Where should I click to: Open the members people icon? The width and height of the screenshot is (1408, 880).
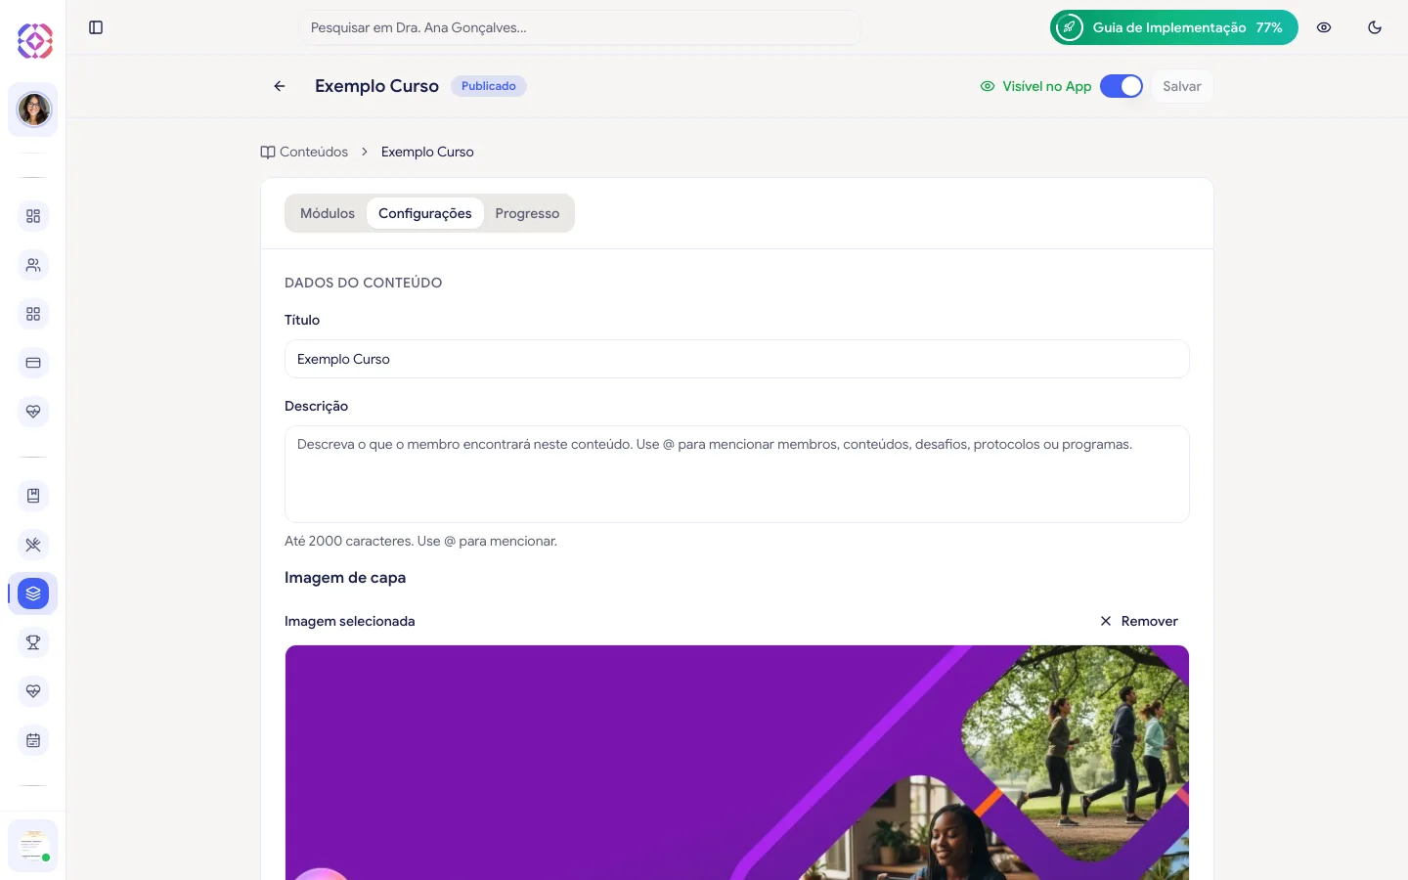tap(33, 265)
